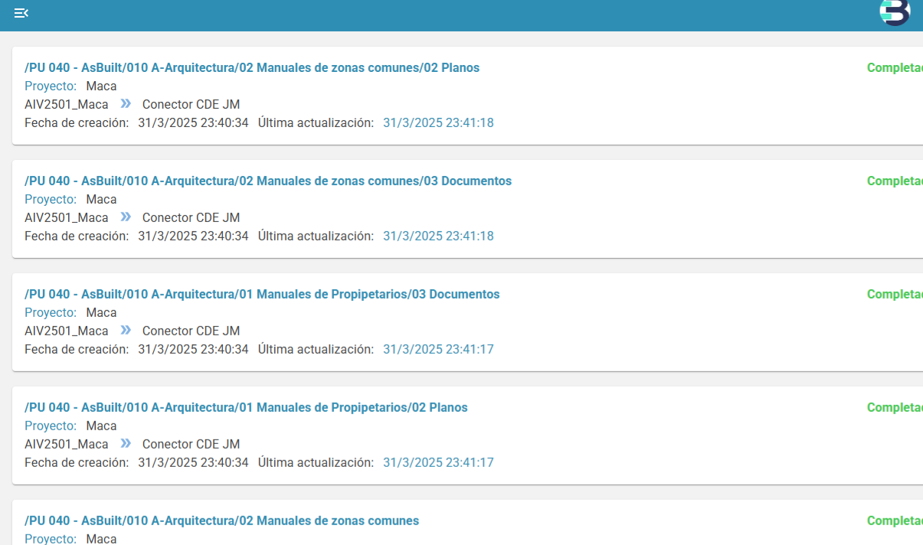Click the app logo in header
Screen dimensions: 923x545
tap(894, 11)
